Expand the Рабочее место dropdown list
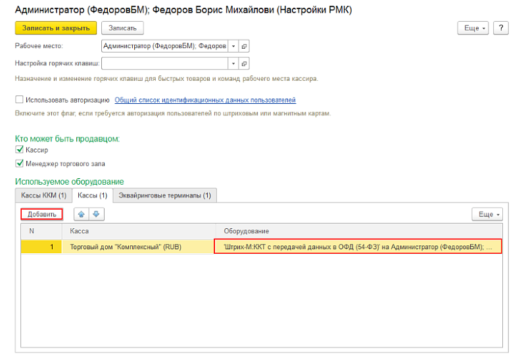 click(233, 46)
